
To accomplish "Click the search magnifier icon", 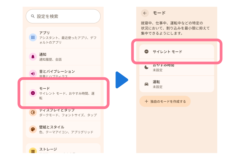I will click(x=33, y=16).
